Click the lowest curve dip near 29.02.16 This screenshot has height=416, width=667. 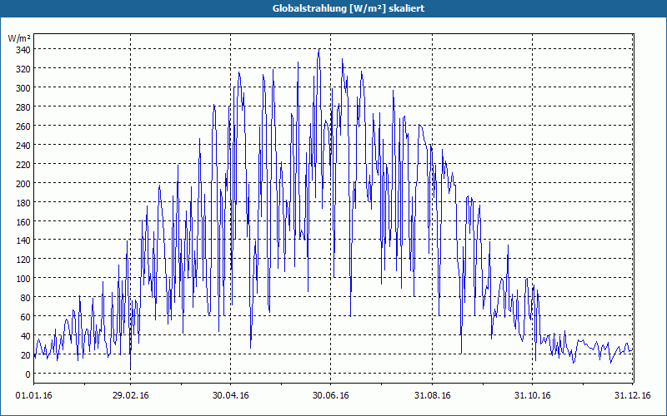(x=130, y=369)
